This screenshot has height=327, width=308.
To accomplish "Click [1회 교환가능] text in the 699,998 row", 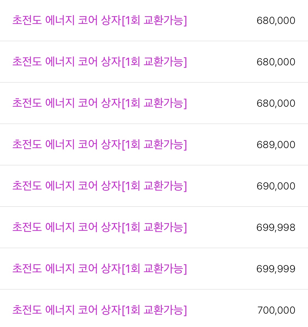I will coord(154,227).
